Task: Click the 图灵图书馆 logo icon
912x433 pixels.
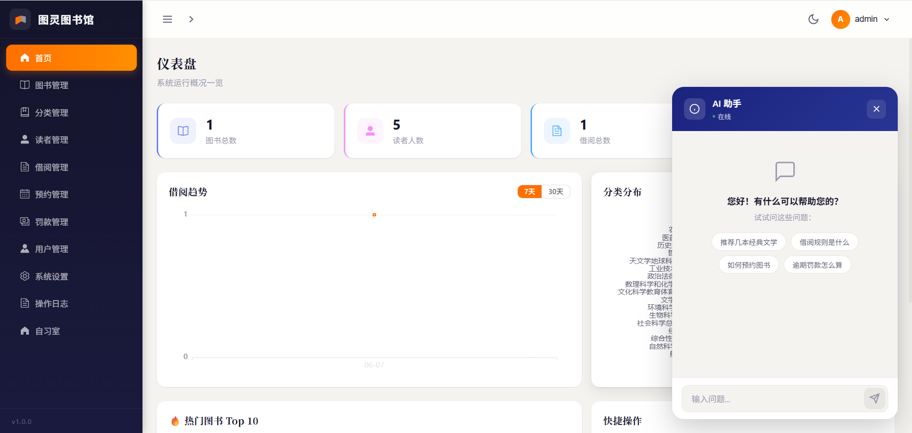Action: tap(20, 19)
